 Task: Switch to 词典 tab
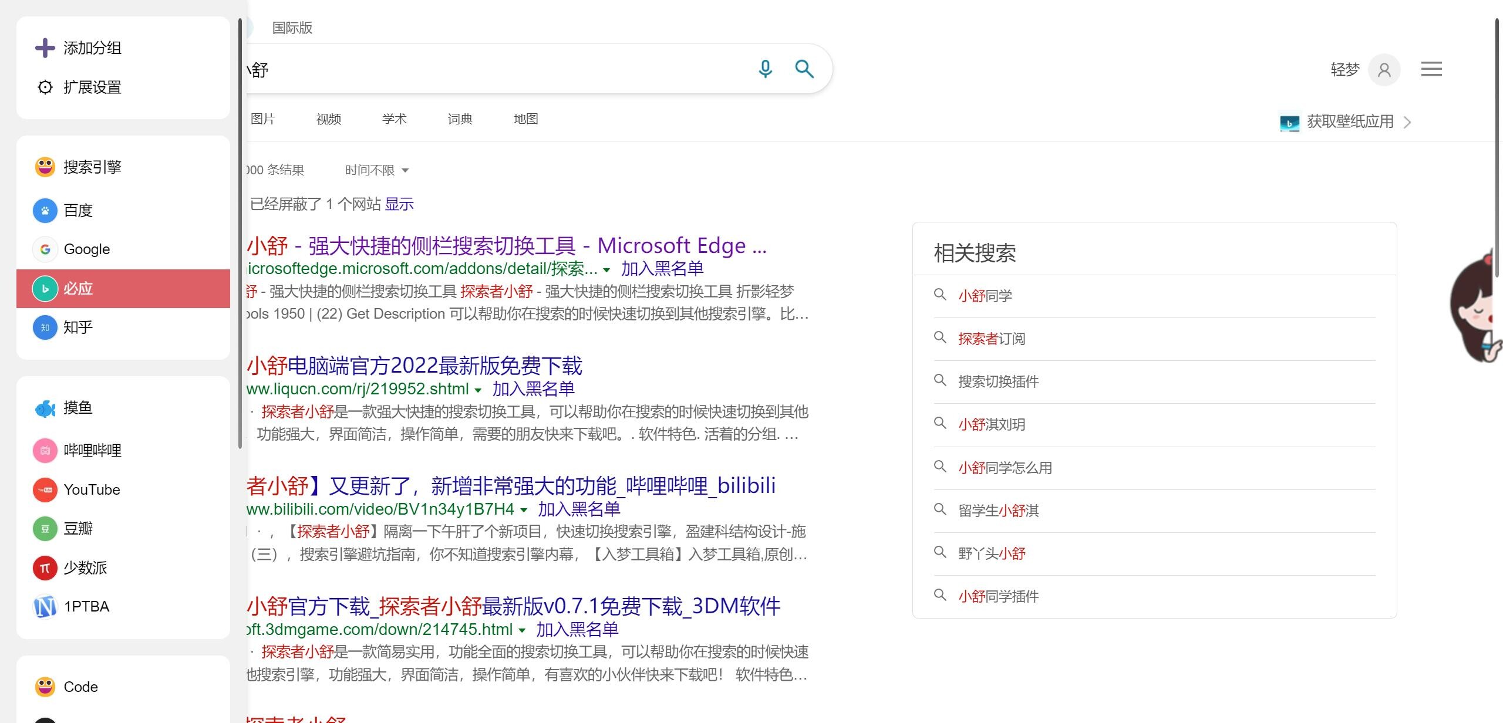(x=460, y=119)
